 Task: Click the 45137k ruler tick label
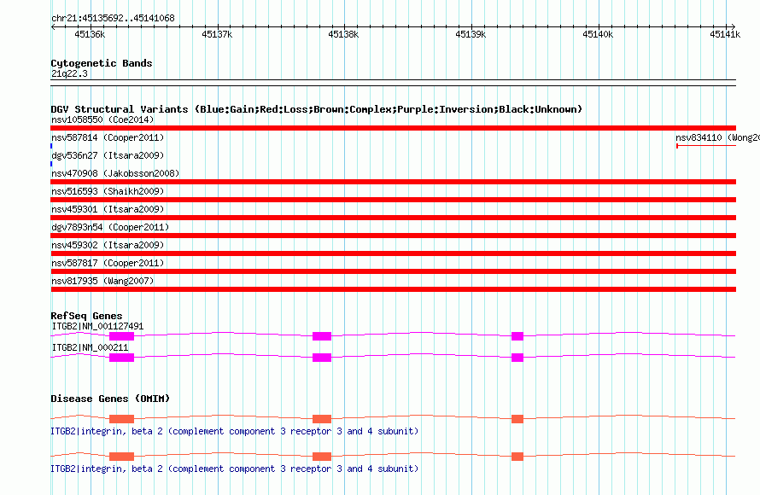pyautogui.click(x=217, y=34)
